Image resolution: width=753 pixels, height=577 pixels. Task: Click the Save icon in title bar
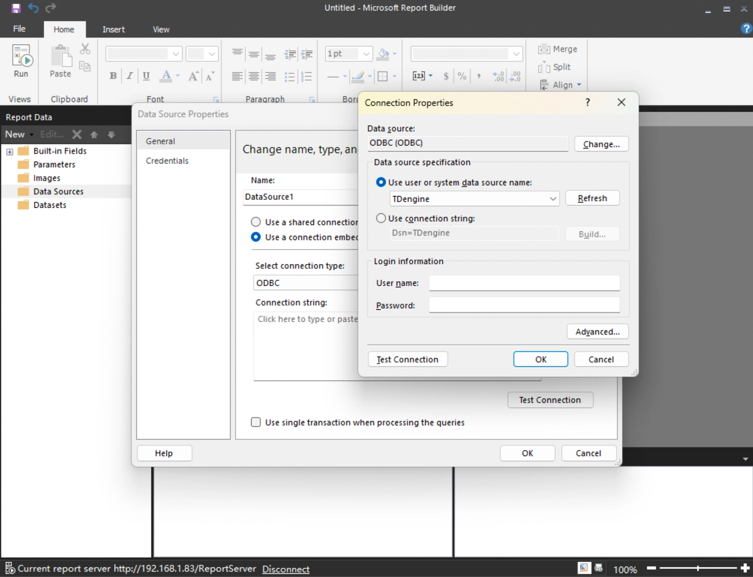(x=16, y=8)
